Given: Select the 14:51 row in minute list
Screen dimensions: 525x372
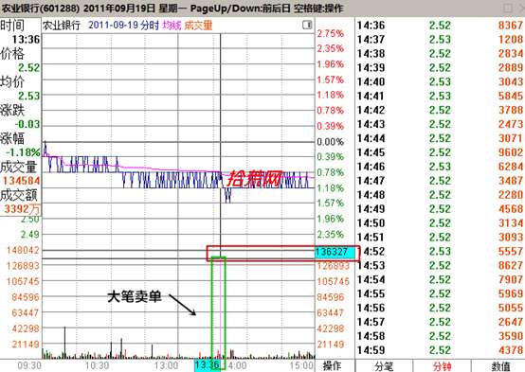Looking at the screenshot, I should point(440,238).
